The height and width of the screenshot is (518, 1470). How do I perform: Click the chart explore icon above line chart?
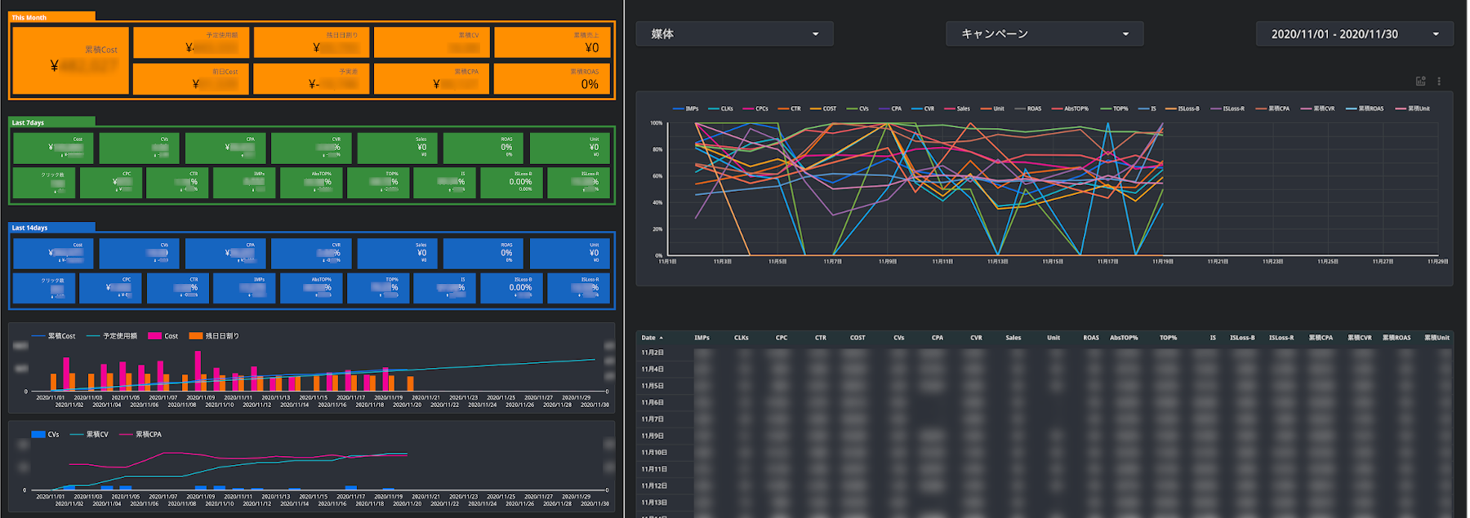tap(1420, 82)
